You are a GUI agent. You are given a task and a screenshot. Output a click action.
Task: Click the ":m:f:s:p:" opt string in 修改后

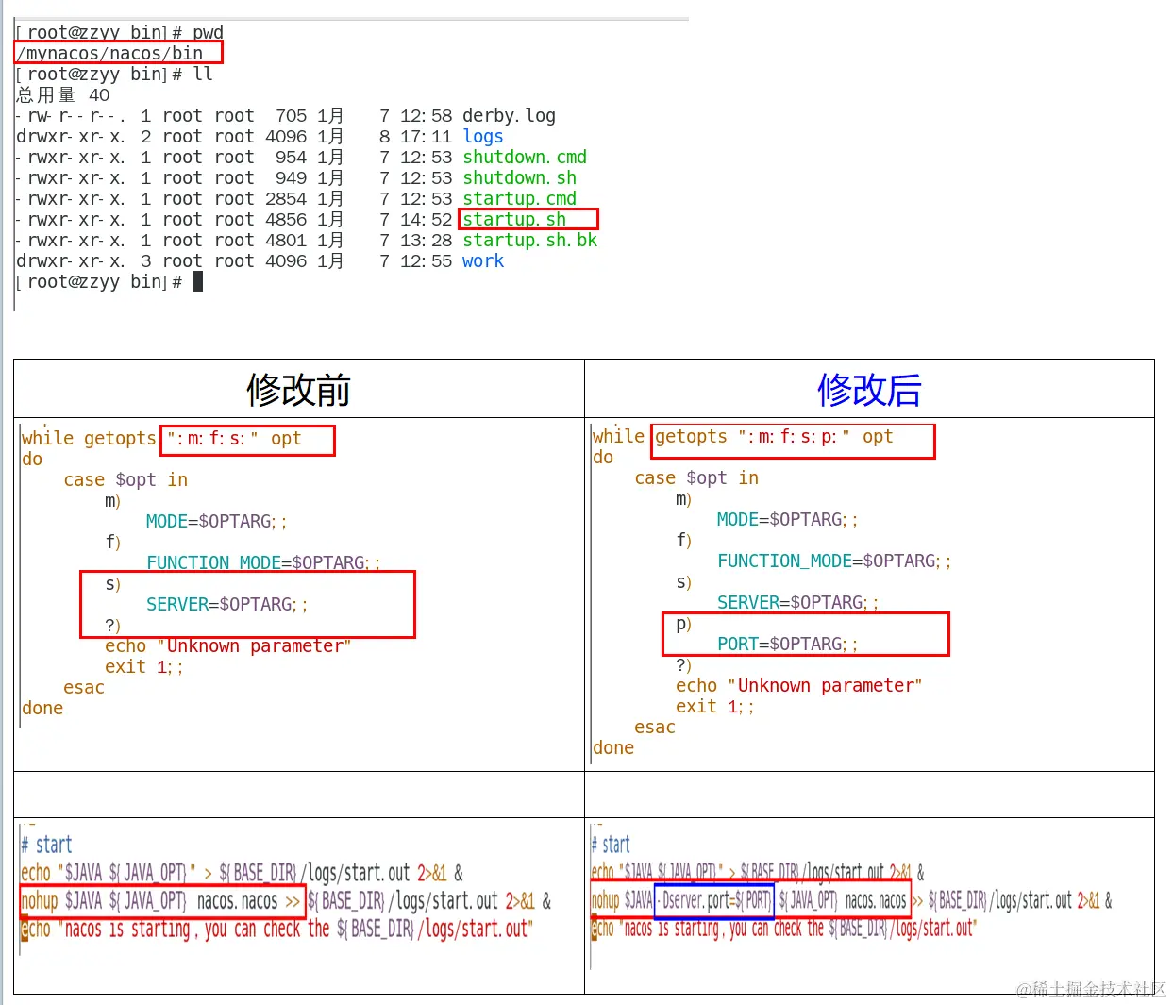point(815,437)
